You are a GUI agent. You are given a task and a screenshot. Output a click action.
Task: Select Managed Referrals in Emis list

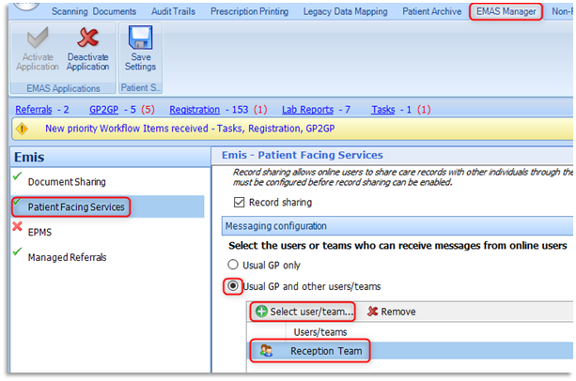[x=68, y=257]
